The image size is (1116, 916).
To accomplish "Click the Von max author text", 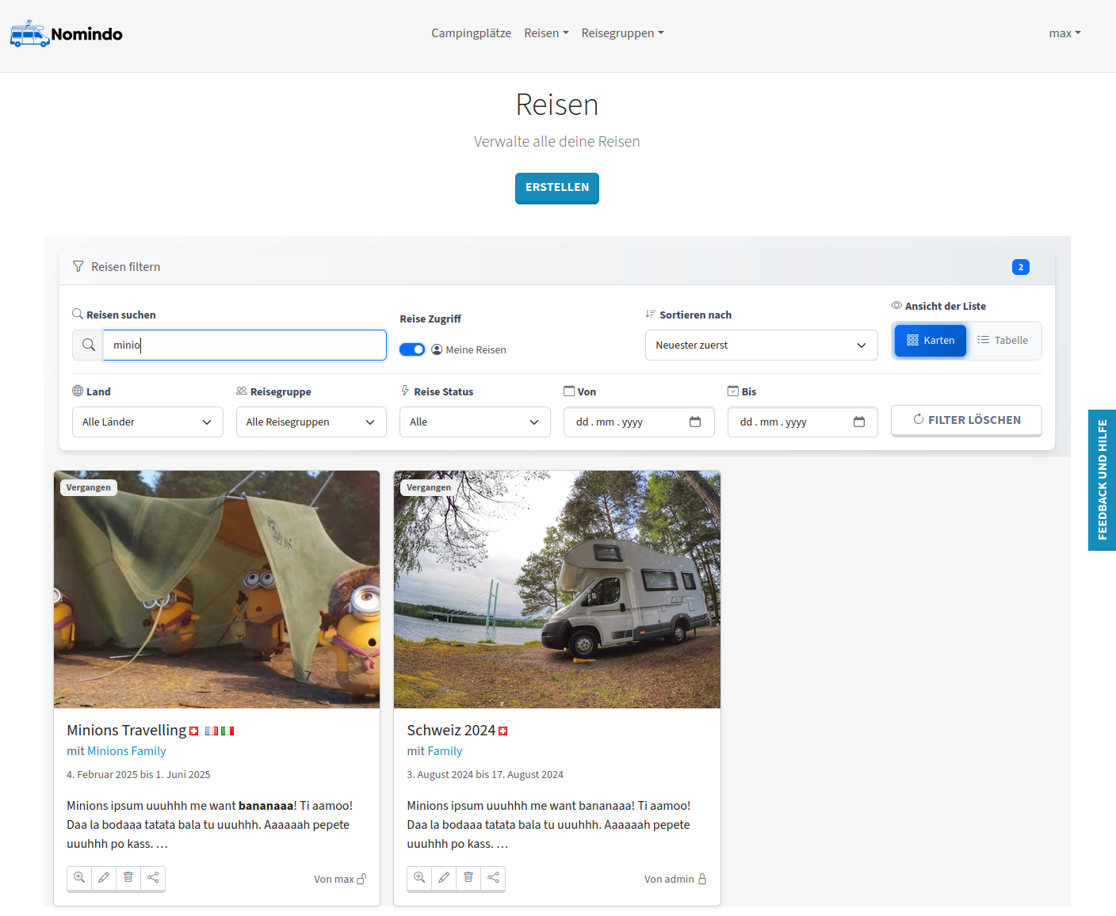I will click(x=334, y=879).
